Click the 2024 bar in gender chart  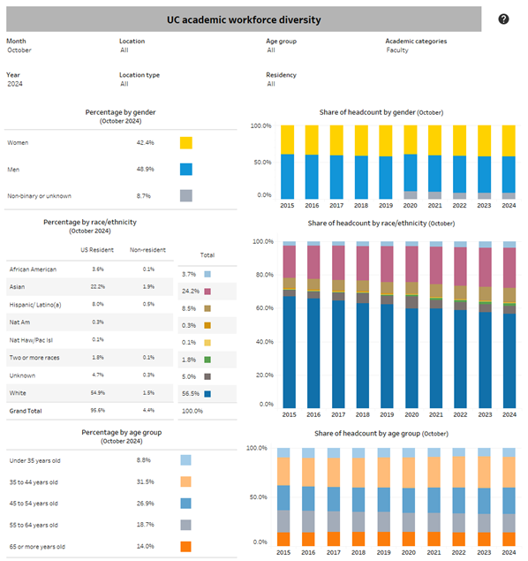click(x=509, y=162)
